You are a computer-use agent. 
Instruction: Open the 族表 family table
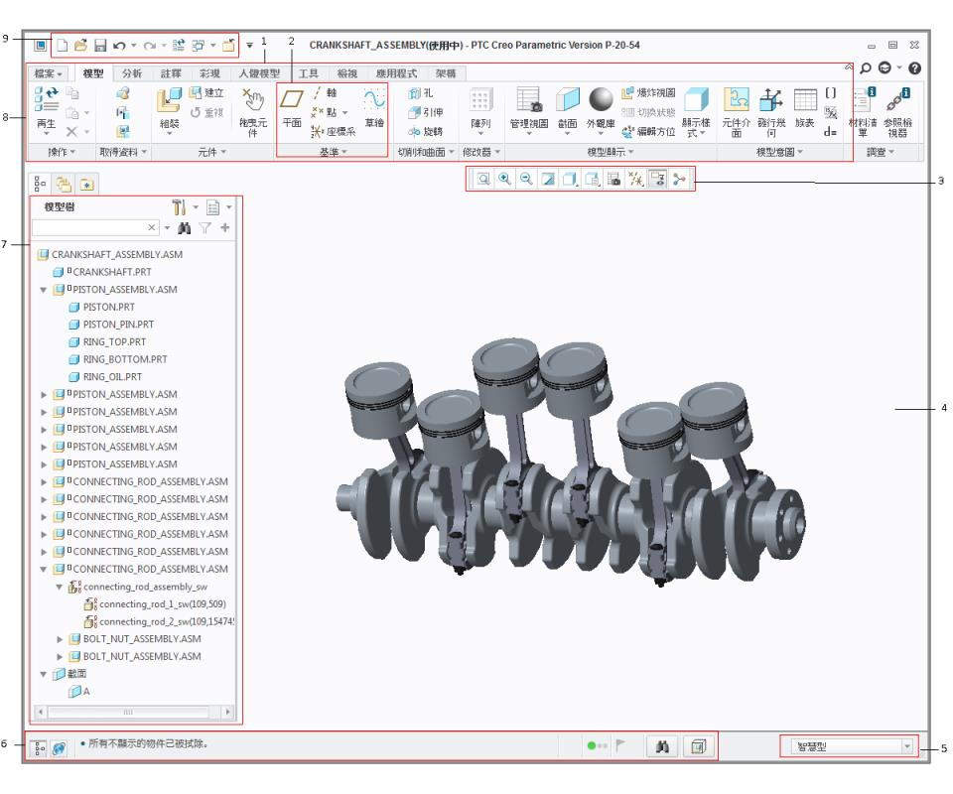pos(805,108)
